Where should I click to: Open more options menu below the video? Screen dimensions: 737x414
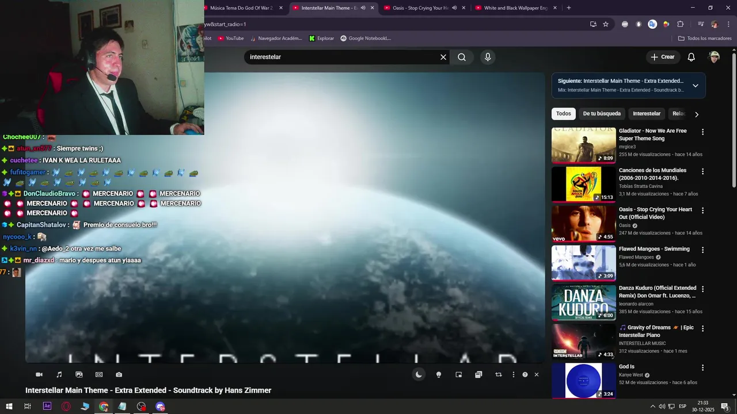[x=514, y=374]
